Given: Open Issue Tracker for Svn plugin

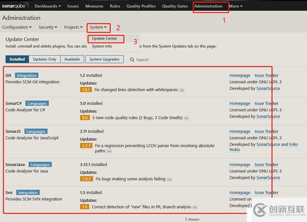Looking at the screenshot, I should 267,193.
